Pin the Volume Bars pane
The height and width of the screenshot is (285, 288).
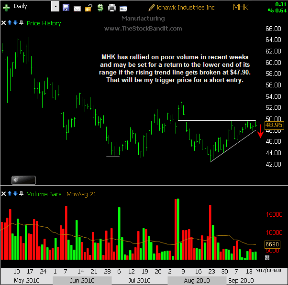coord(21,194)
